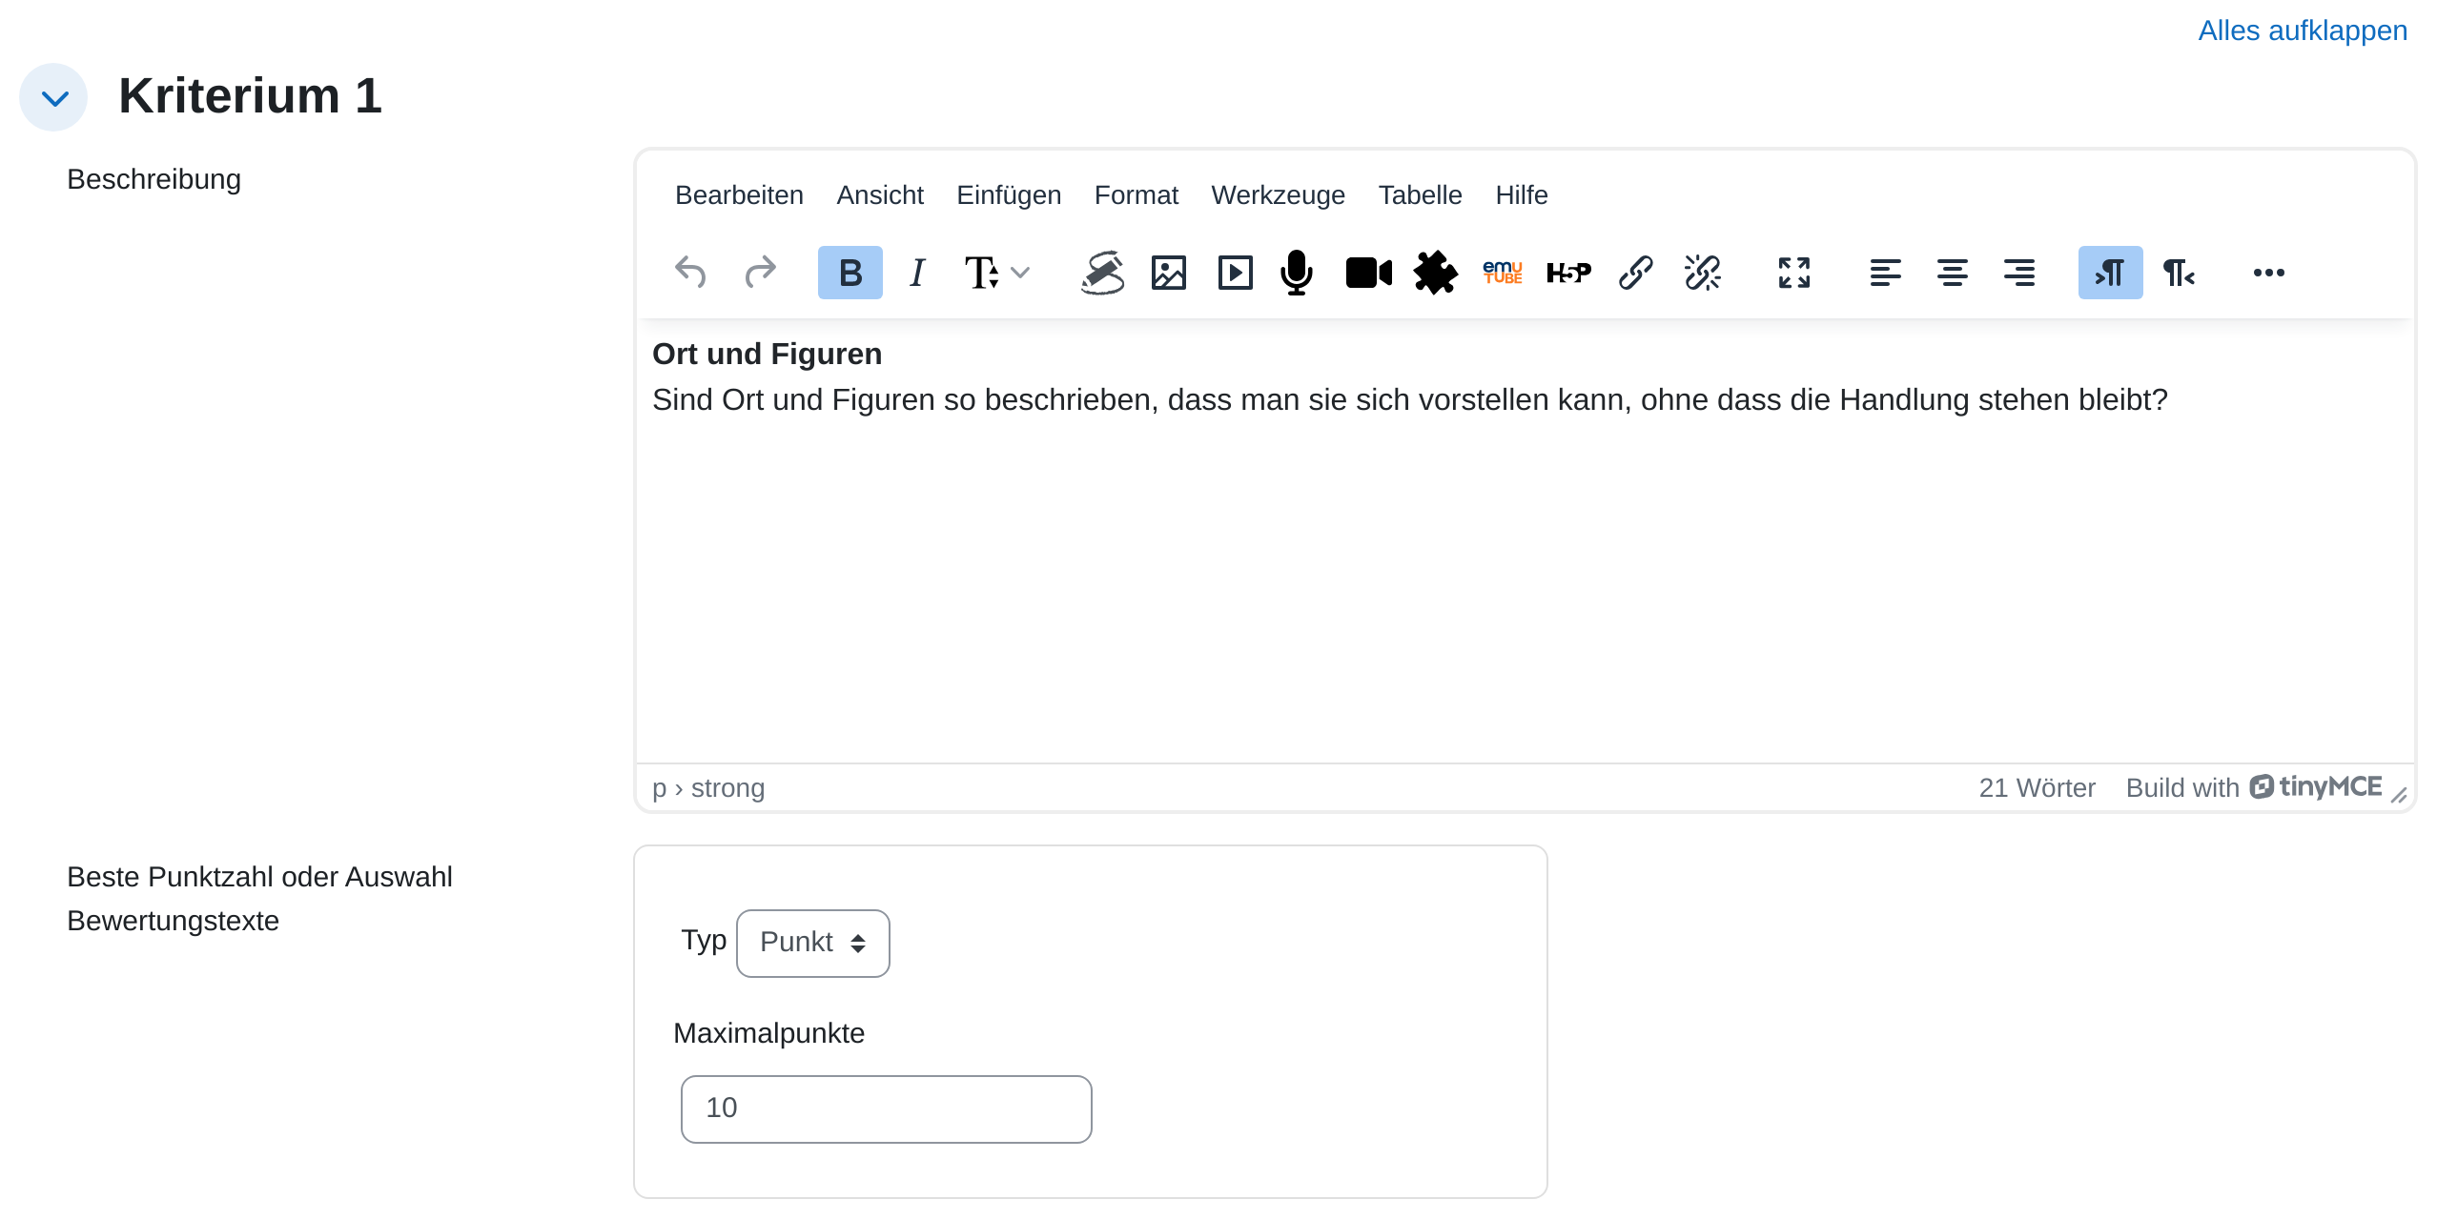Open the Tabelle menu

1420,194
